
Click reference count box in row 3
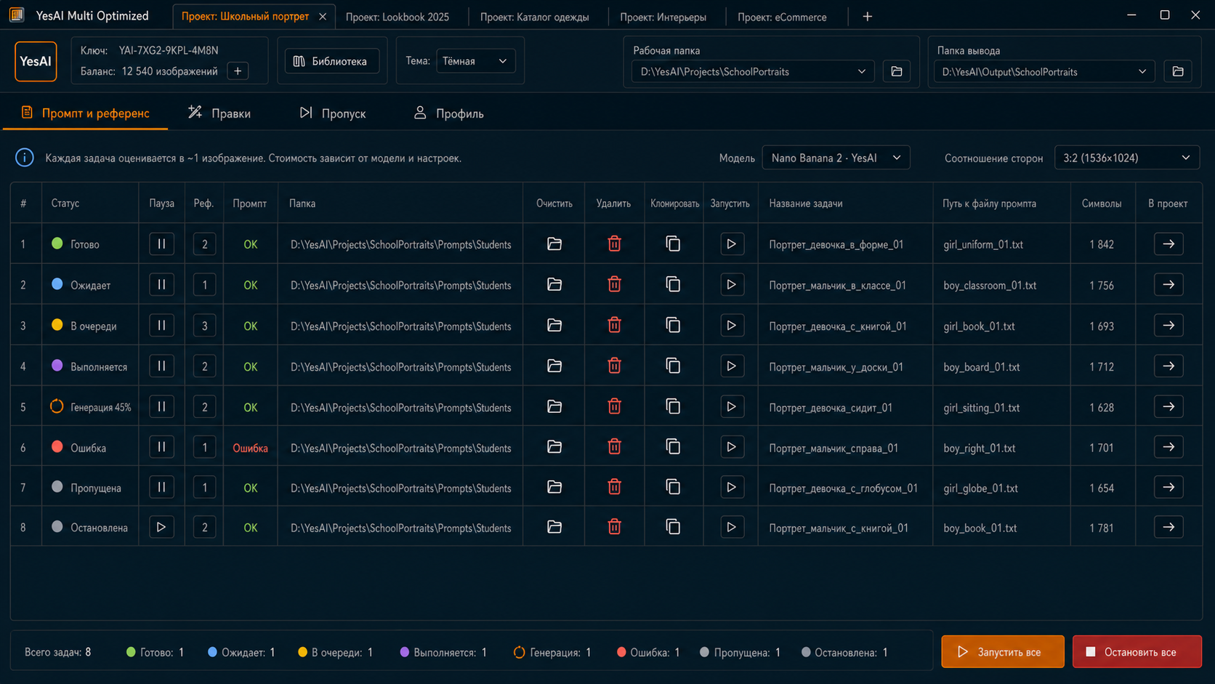coord(204,326)
